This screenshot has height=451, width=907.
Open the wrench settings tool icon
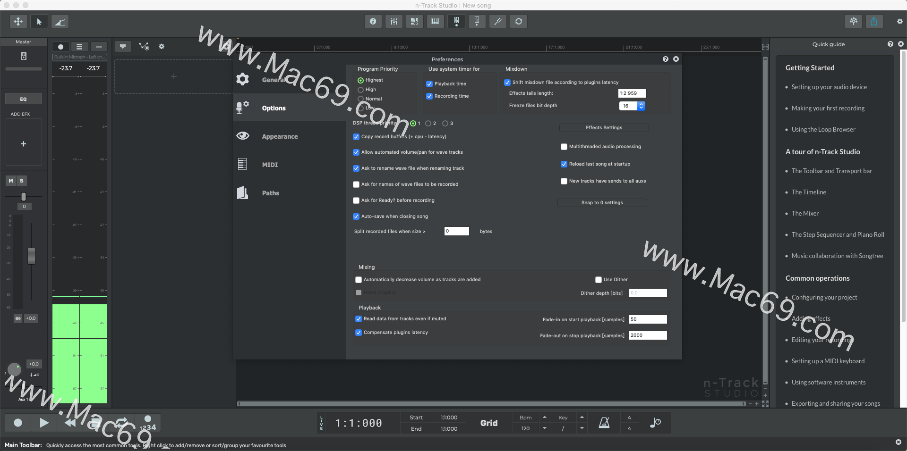point(497,21)
